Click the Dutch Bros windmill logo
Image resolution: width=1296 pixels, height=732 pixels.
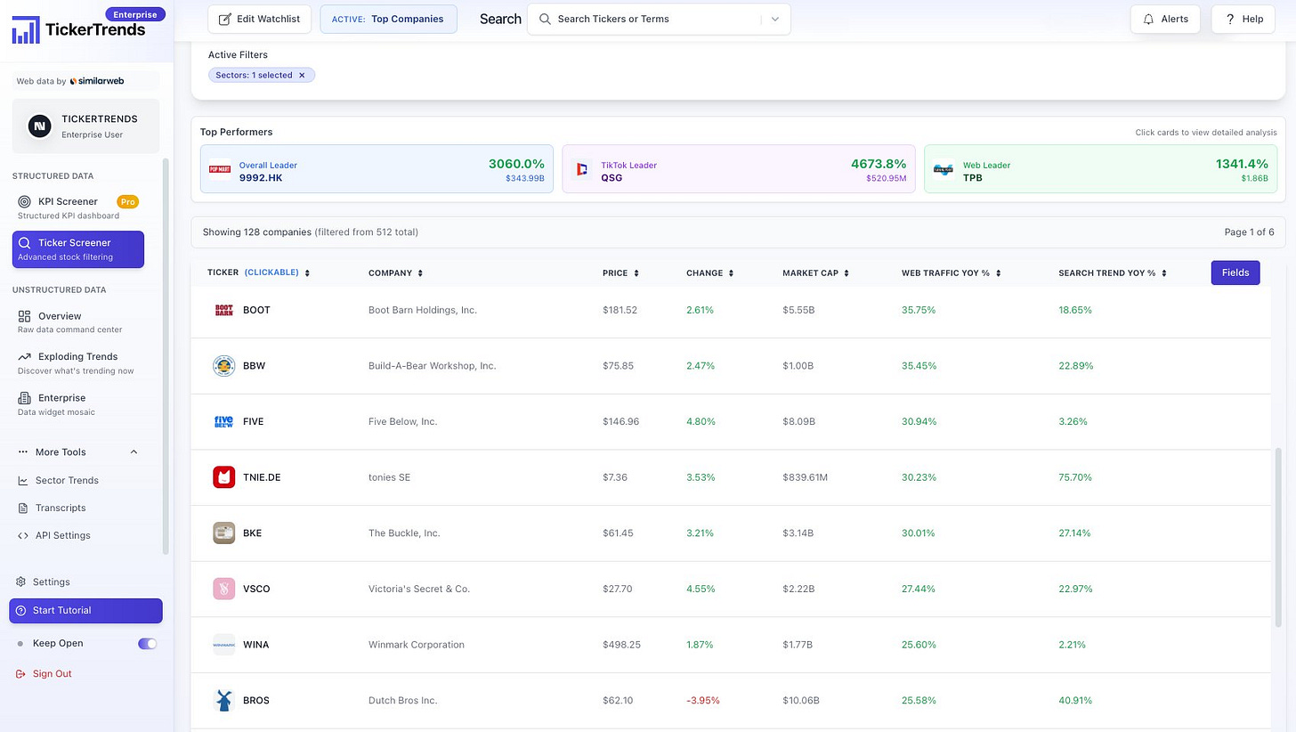[224, 700]
